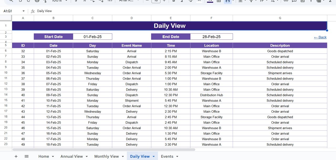This screenshot has height=160, width=336.
Task: Switch to the Monthly View sheet tab
Action: click(106, 156)
